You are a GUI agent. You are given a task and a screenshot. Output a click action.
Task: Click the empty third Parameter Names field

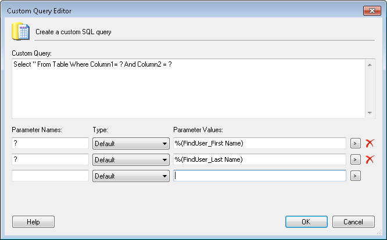(x=50, y=176)
